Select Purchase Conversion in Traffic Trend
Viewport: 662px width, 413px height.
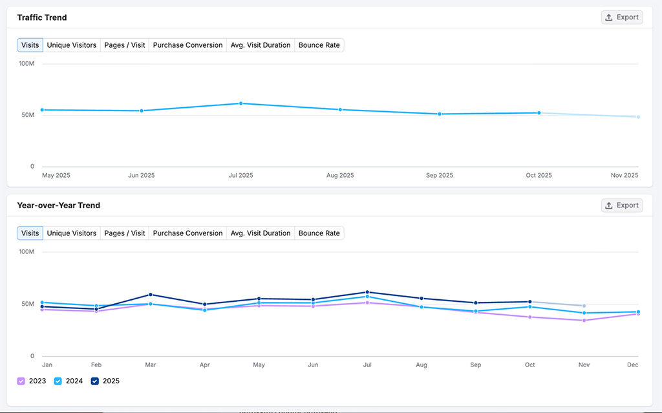[x=187, y=45]
